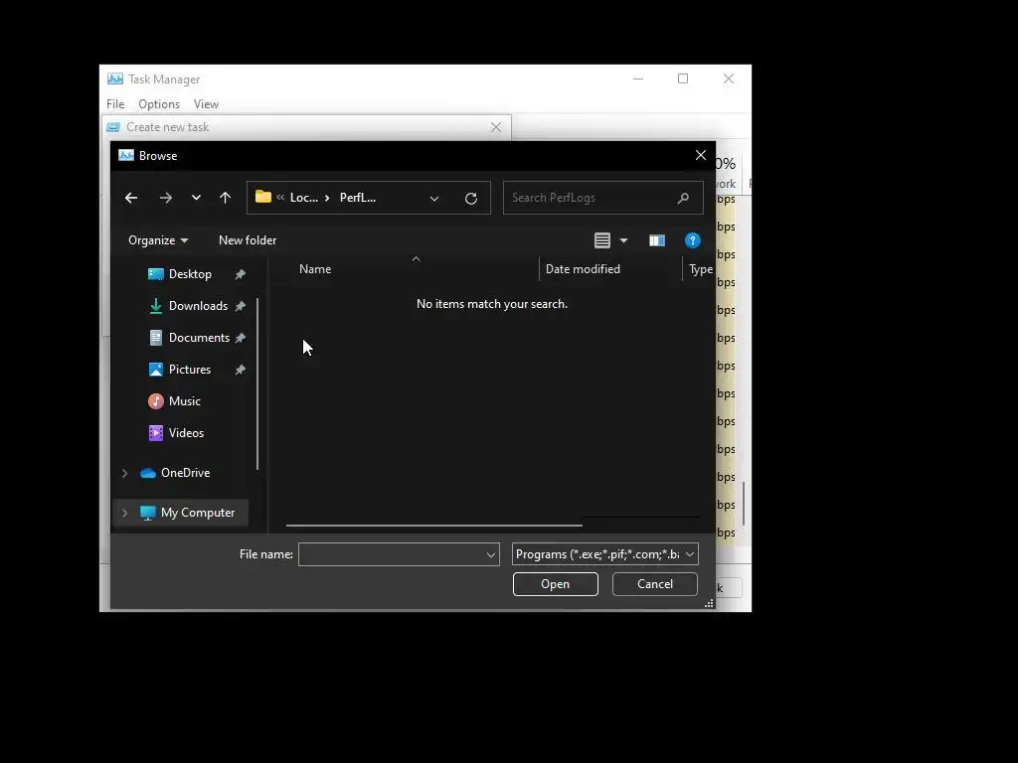Create a New folder
Image resolution: width=1018 pixels, height=763 pixels.
tap(248, 240)
